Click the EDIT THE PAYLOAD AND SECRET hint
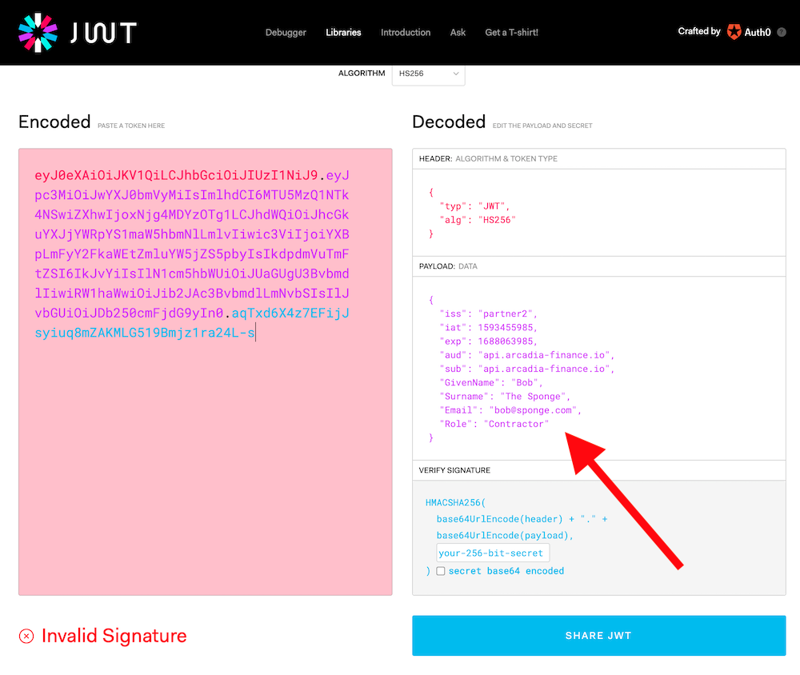Image resolution: width=800 pixels, height=675 pixels. coord(542,126)
